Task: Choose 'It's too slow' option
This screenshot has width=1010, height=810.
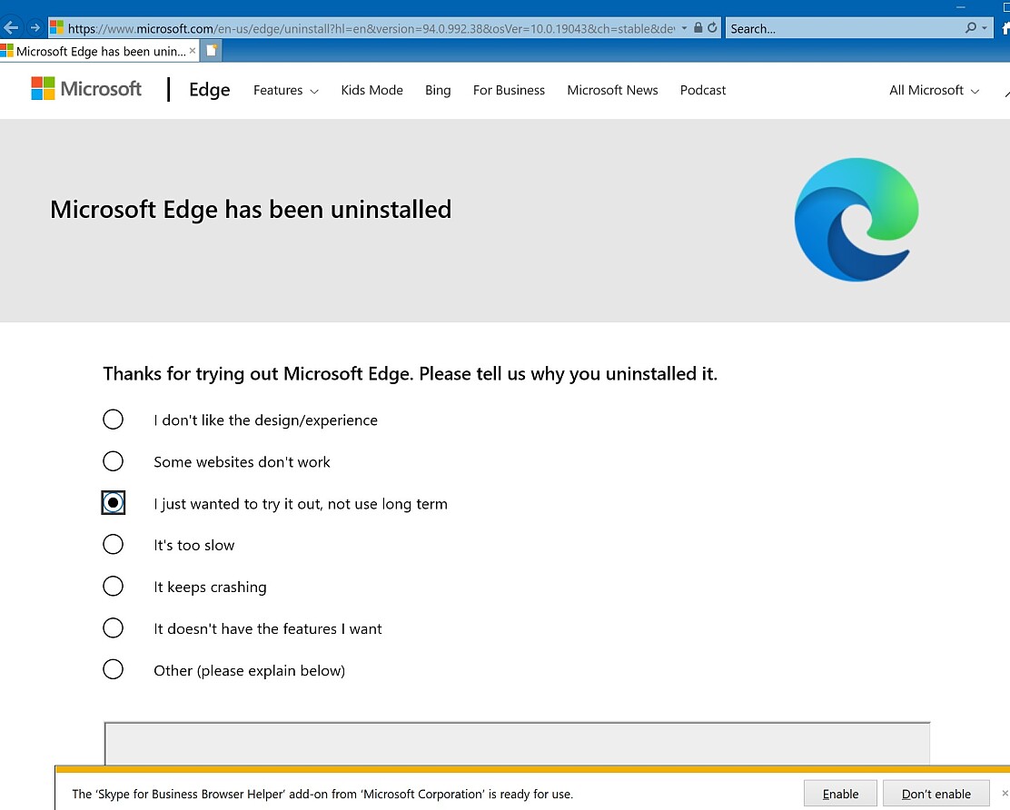Action: point(113,544)
